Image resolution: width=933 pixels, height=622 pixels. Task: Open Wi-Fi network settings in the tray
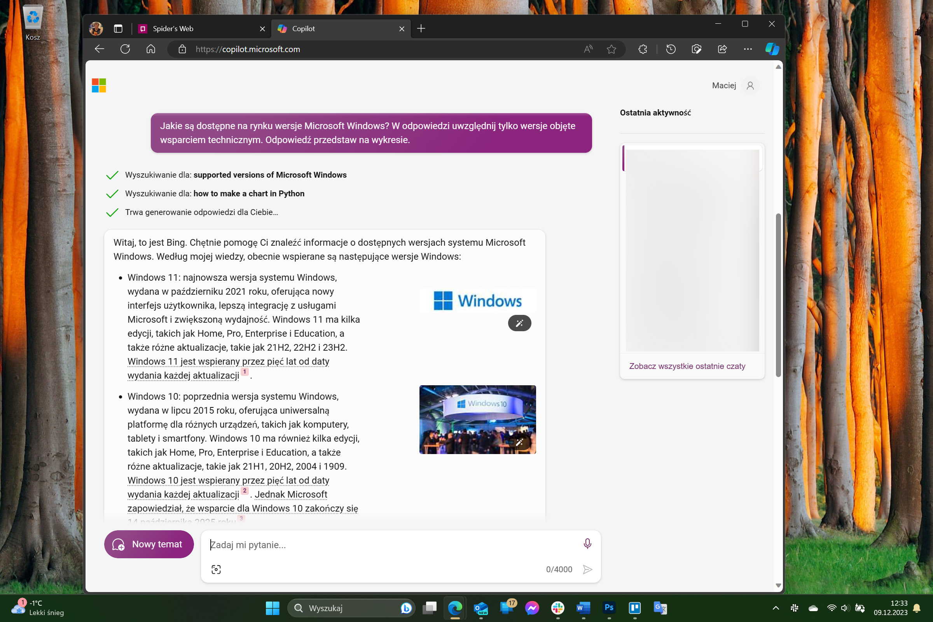[832, 608]
